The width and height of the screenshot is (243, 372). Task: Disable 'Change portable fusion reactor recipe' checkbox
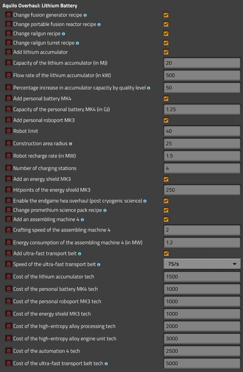166,24
